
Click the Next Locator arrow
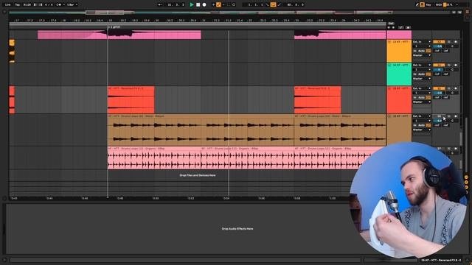coord(393,27)
